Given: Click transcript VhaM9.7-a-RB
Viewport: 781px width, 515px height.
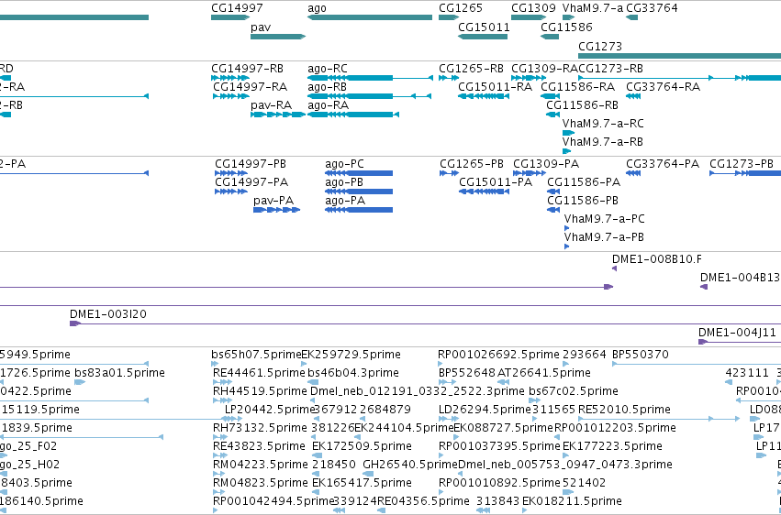Looking at the screenshot, I should tap(567, 151).
